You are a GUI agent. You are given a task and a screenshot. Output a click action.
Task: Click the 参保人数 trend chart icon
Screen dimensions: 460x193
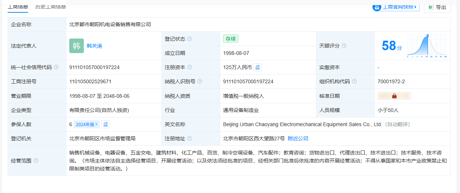click(106, 124)
